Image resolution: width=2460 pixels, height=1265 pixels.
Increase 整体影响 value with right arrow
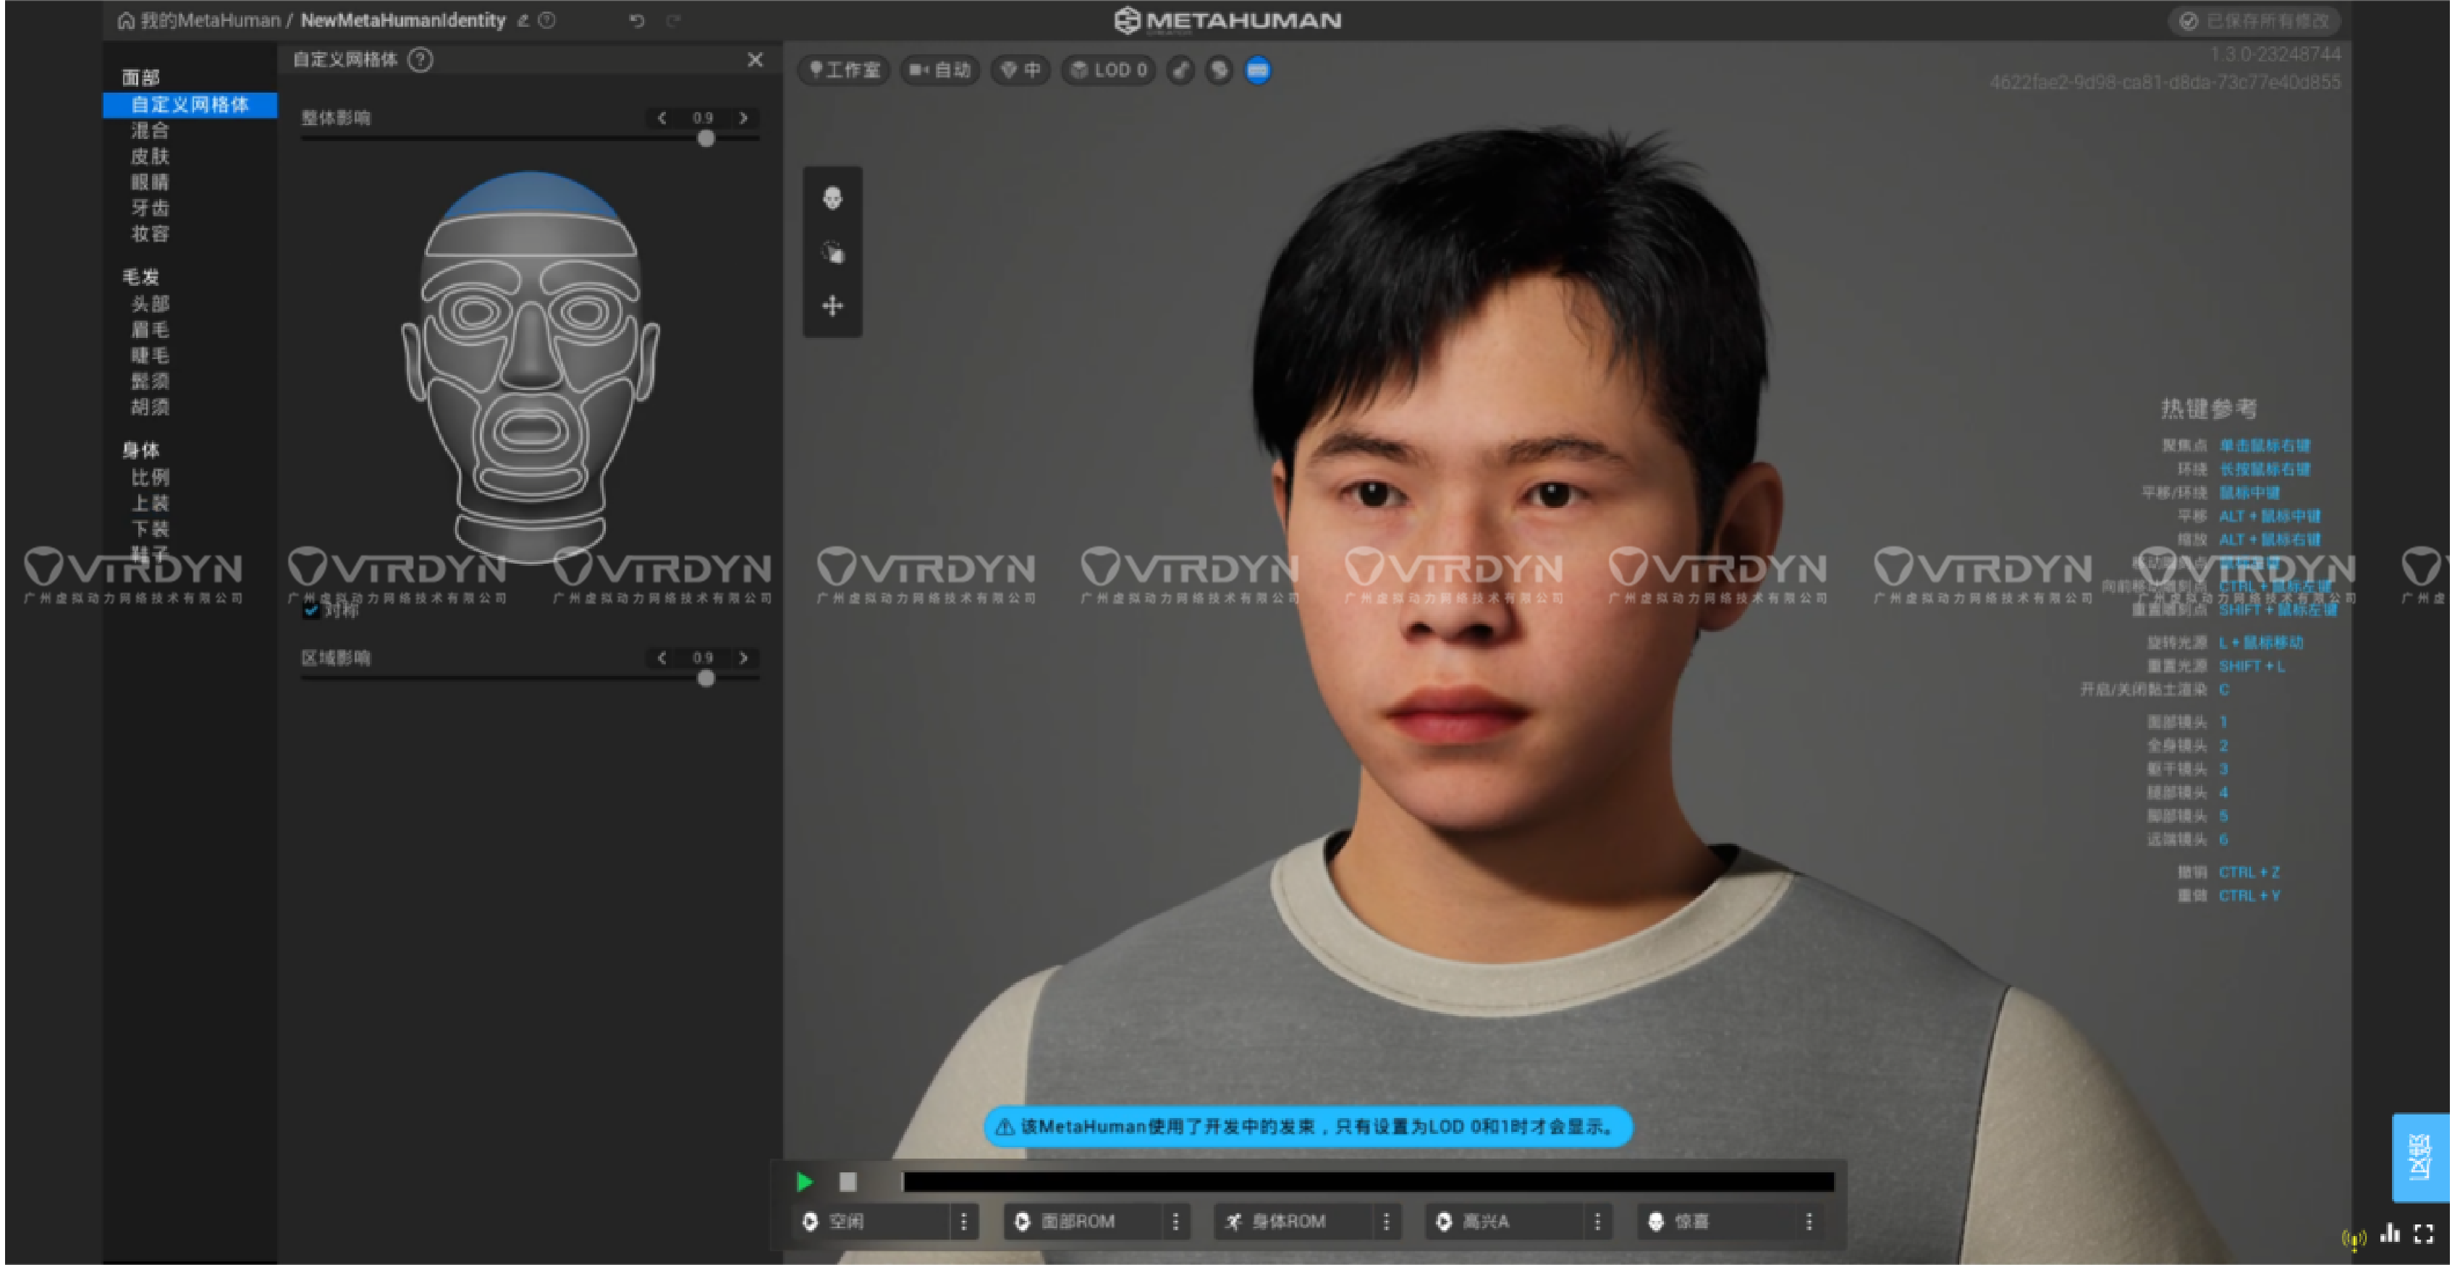743,119
